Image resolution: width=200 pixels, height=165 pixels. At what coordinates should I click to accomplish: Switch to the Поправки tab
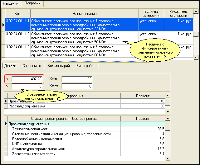pos(32,3)
